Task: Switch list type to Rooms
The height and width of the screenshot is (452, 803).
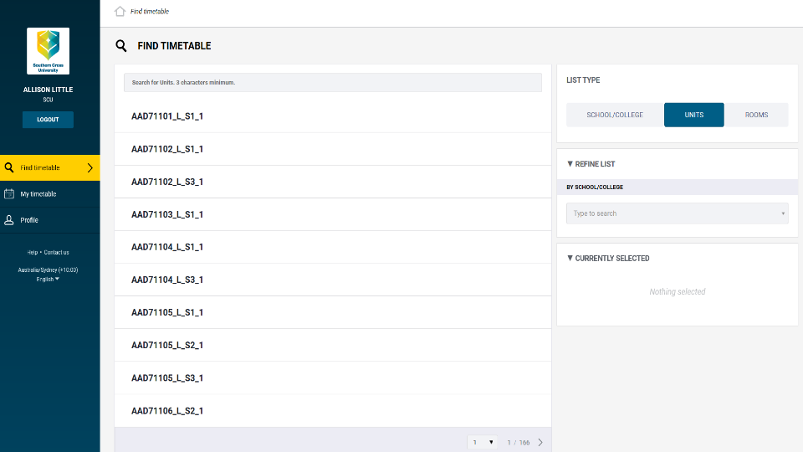Action: (756, 115)
